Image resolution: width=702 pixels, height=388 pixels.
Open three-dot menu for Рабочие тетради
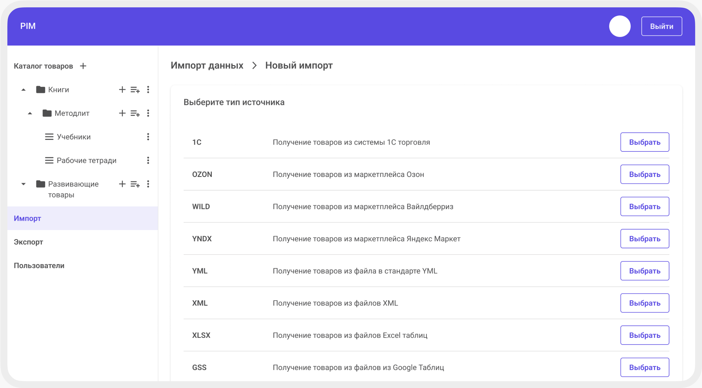pyautogui.click(x=148, y=160)
